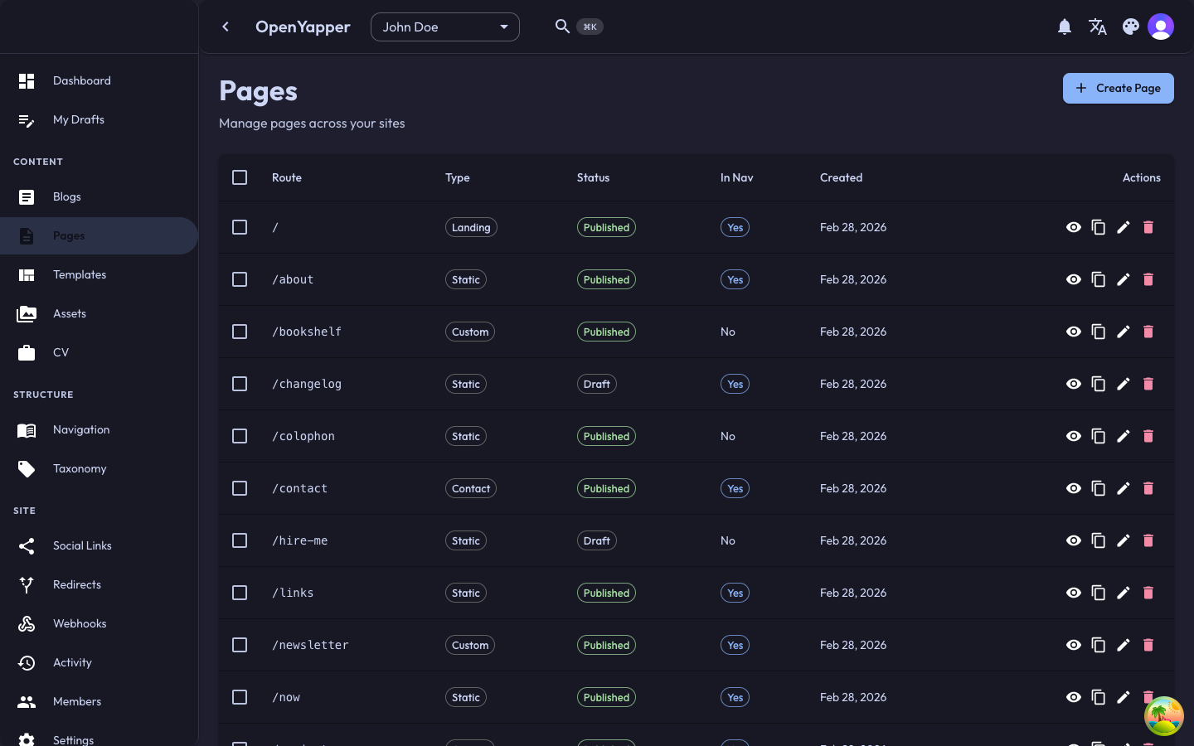Image resolution: width=1194 pixels, height=746 pixels.
Task: Tick the checkbox next to /newsletter
Action: [x=240, y=645]
